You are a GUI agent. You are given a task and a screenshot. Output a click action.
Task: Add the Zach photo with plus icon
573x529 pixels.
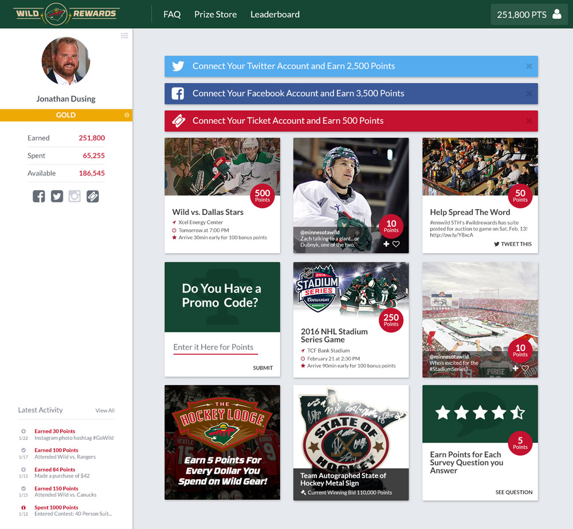tap(386, 244)
